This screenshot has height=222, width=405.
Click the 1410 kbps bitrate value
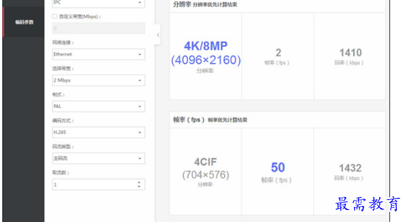350,53
